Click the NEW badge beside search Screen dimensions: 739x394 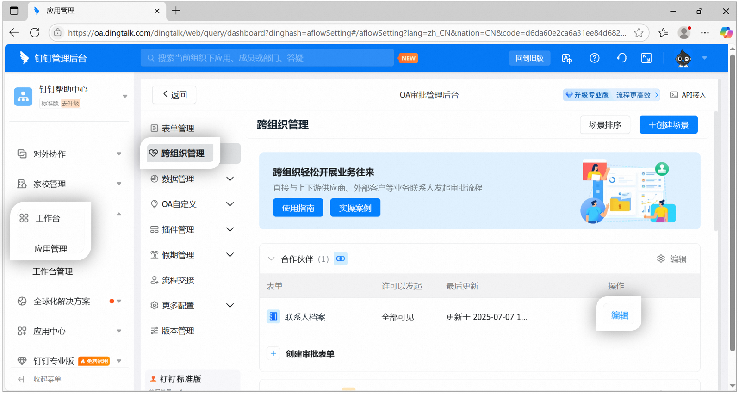click(408, 58)
